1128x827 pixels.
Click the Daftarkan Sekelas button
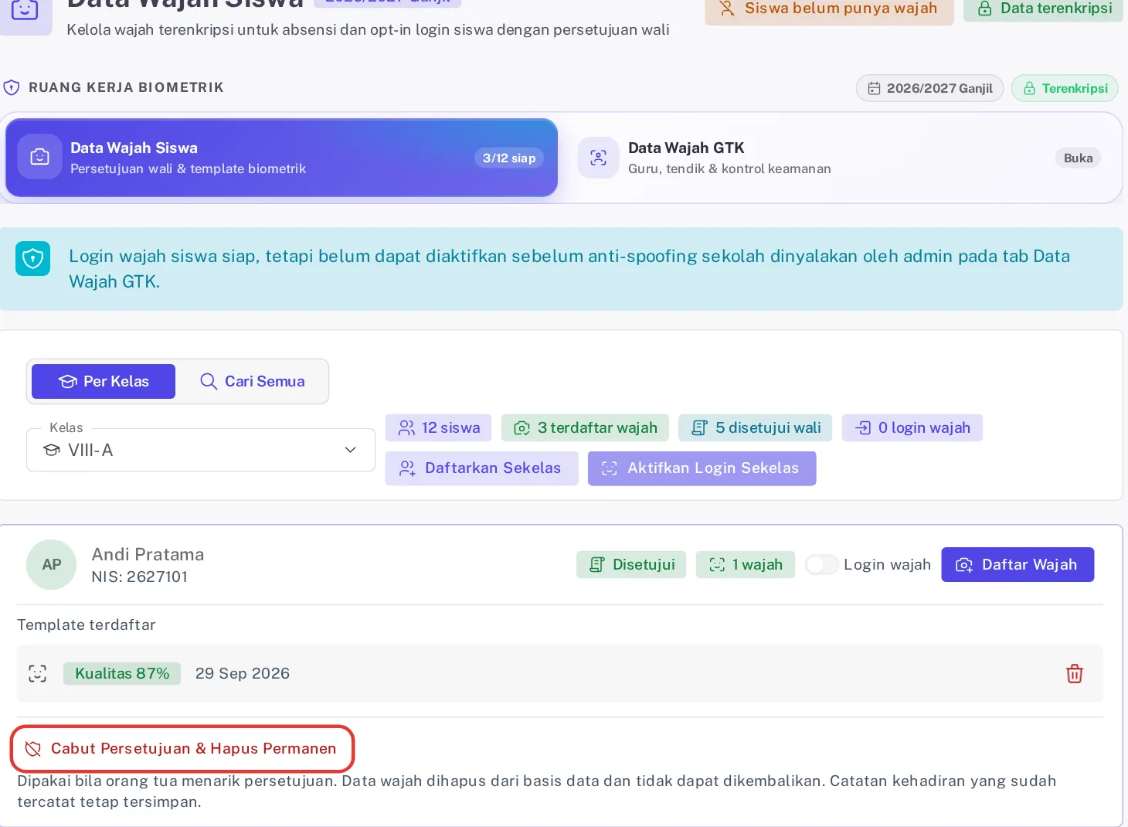(481, 468)
